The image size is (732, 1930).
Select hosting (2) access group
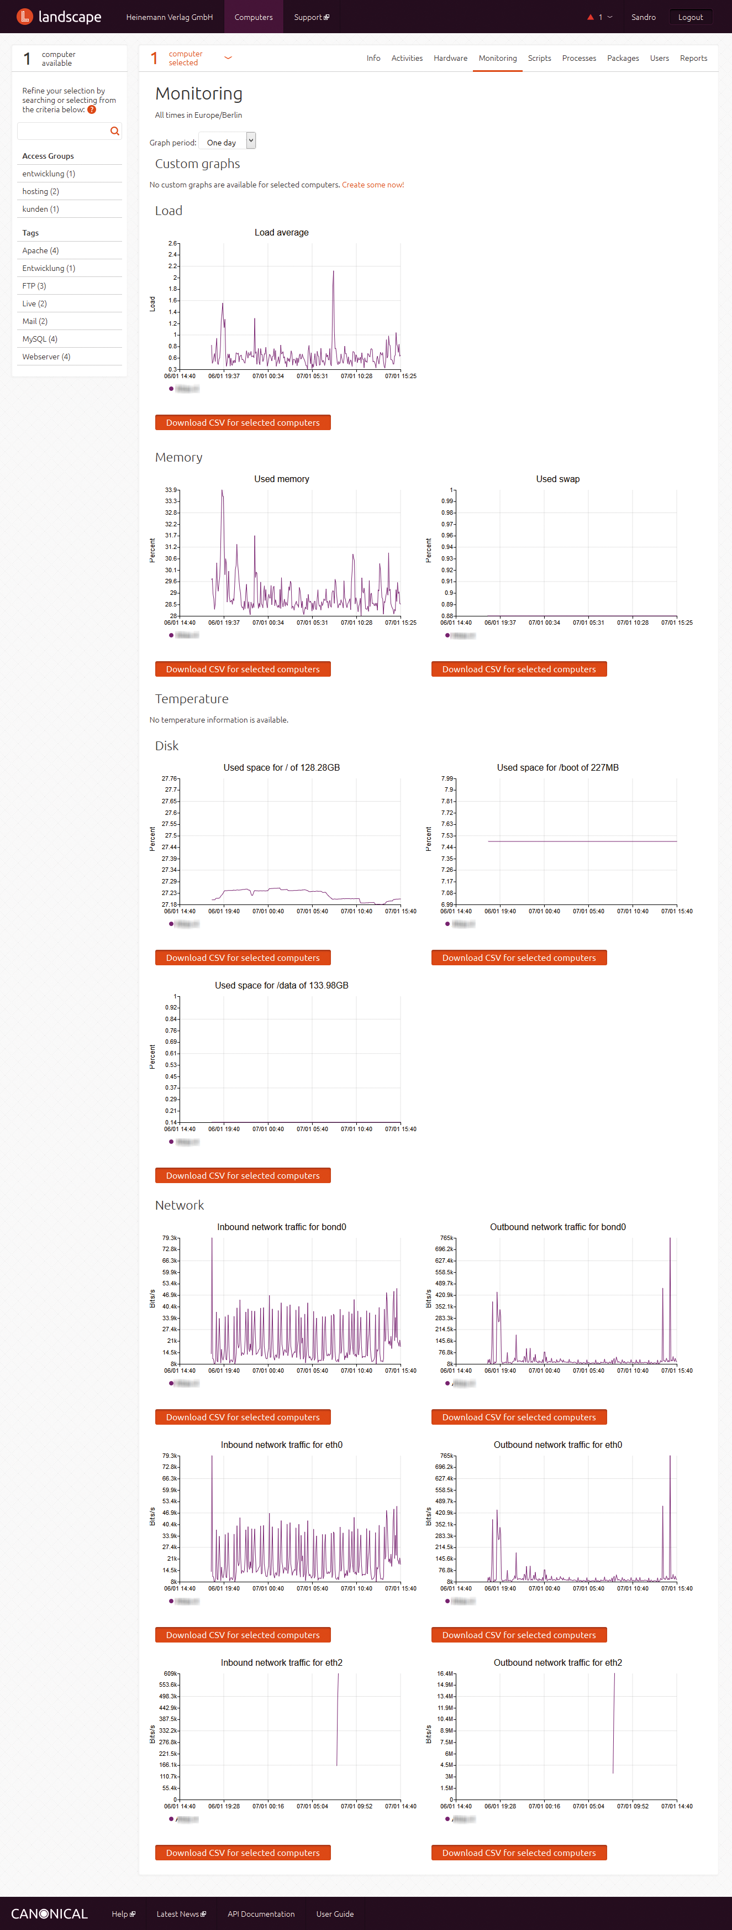click(x=40, y=192)
